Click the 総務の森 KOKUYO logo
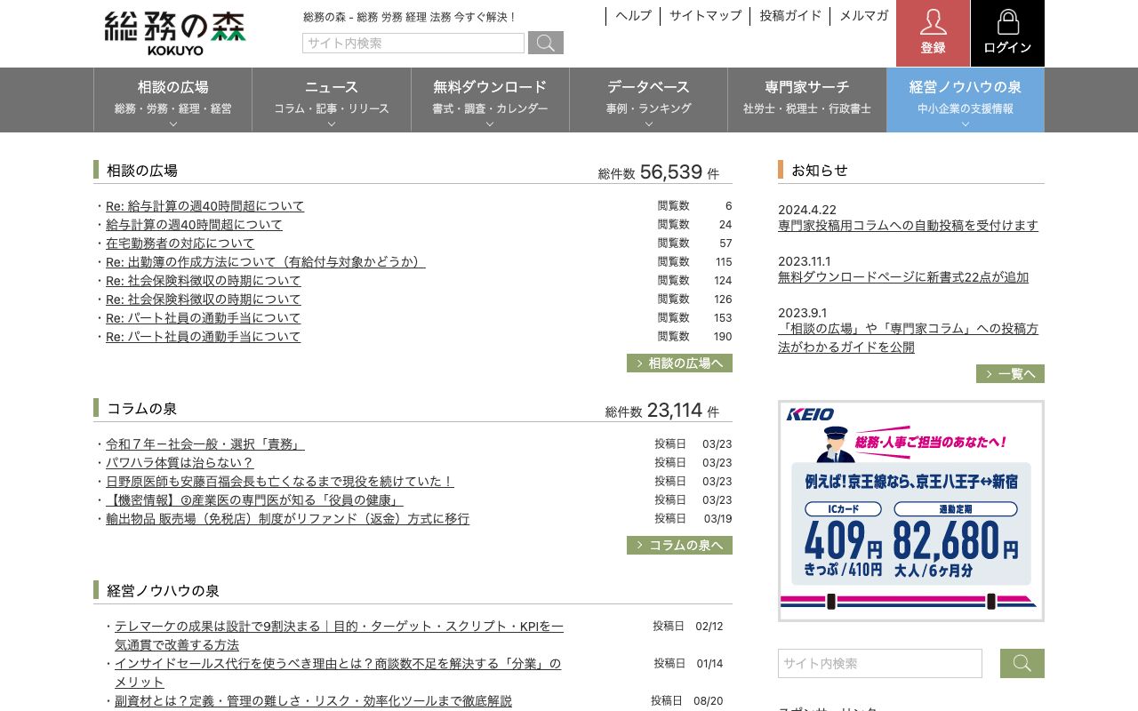The image size is (1138, 711). click(173, 33)
